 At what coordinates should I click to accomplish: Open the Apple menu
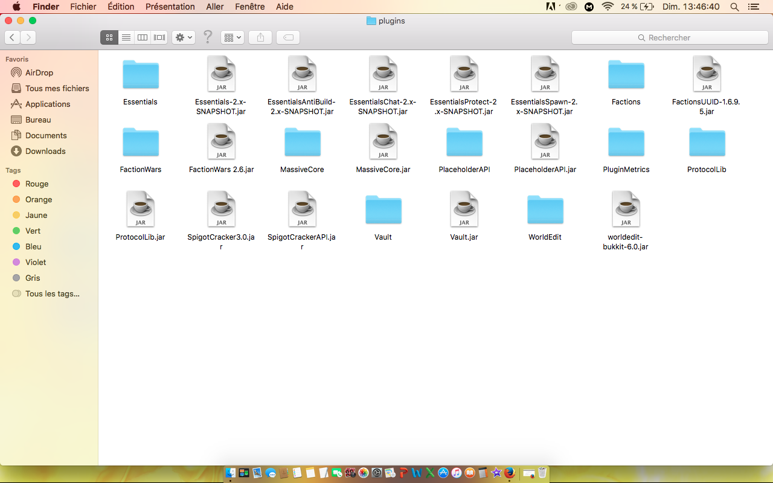pyautogui.click(x=16, y=7)
